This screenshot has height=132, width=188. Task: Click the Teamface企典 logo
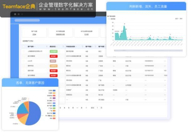[x=18, y=6]
